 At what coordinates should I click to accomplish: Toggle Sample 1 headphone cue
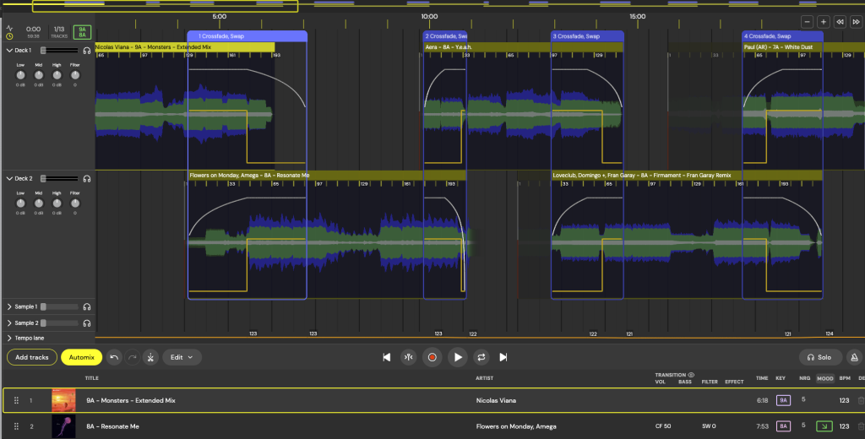(x=87, y=306)
